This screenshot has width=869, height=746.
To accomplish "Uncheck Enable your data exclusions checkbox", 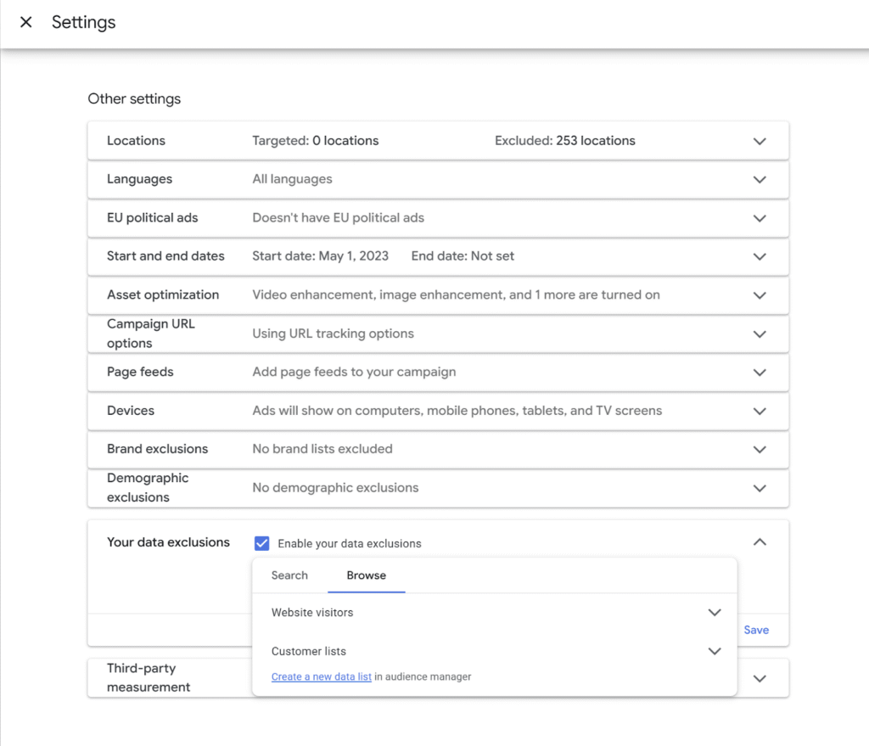I will click(262, 543).
